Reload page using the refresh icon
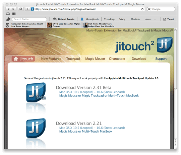The width and height of the screenshot is (181, 155). pyautogui.click(x=142, y=9)
